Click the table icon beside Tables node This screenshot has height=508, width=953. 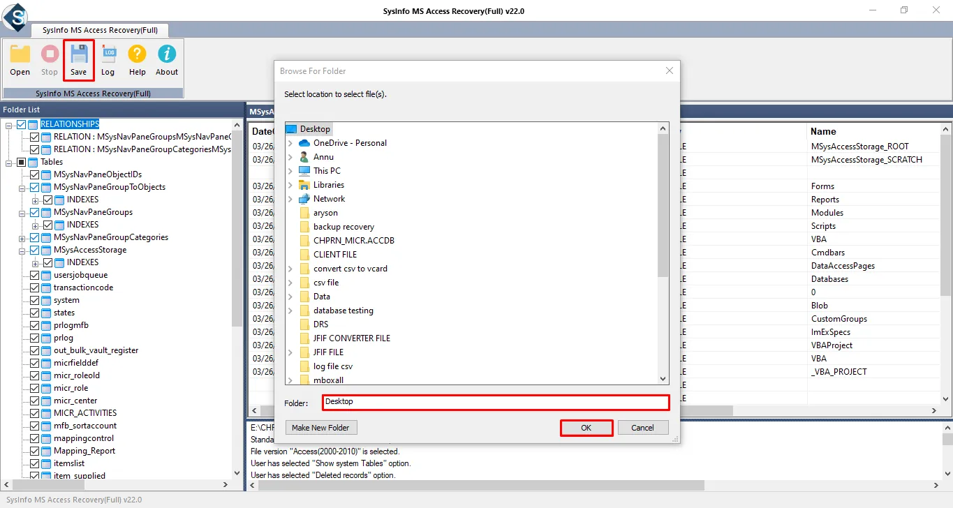point(34,162)
